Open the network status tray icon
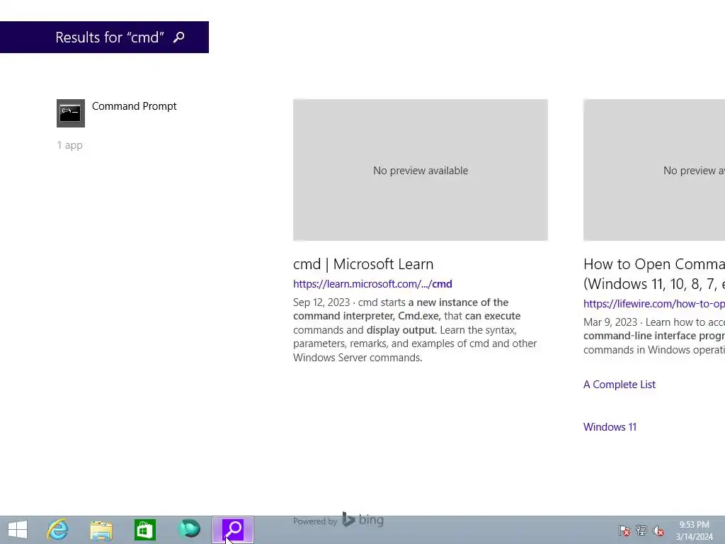This screenshot has height=544, width=725. (x=641, y=530)
